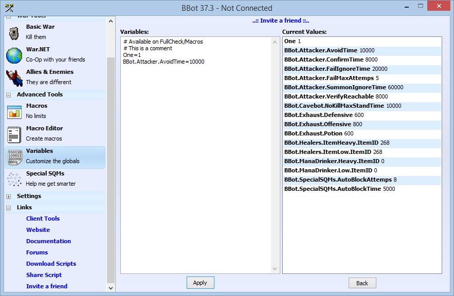Click the Macro Editor notepad icon

[x=14, y=134]
